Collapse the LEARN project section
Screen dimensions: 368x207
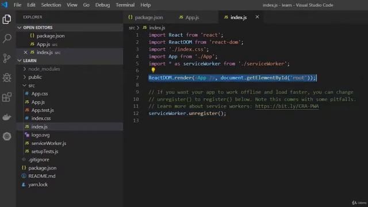[x=70, y=60]
